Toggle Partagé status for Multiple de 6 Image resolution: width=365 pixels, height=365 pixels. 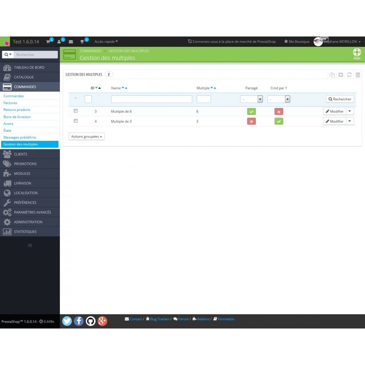251,111
